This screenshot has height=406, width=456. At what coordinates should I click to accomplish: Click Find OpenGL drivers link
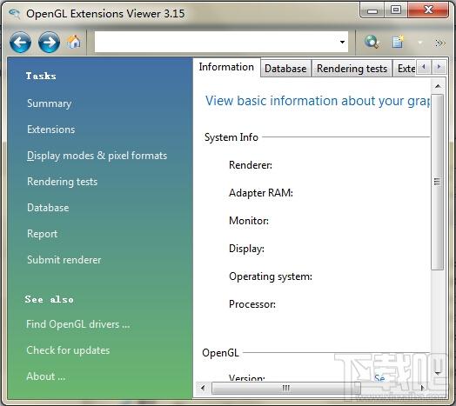tap(78, 324)
